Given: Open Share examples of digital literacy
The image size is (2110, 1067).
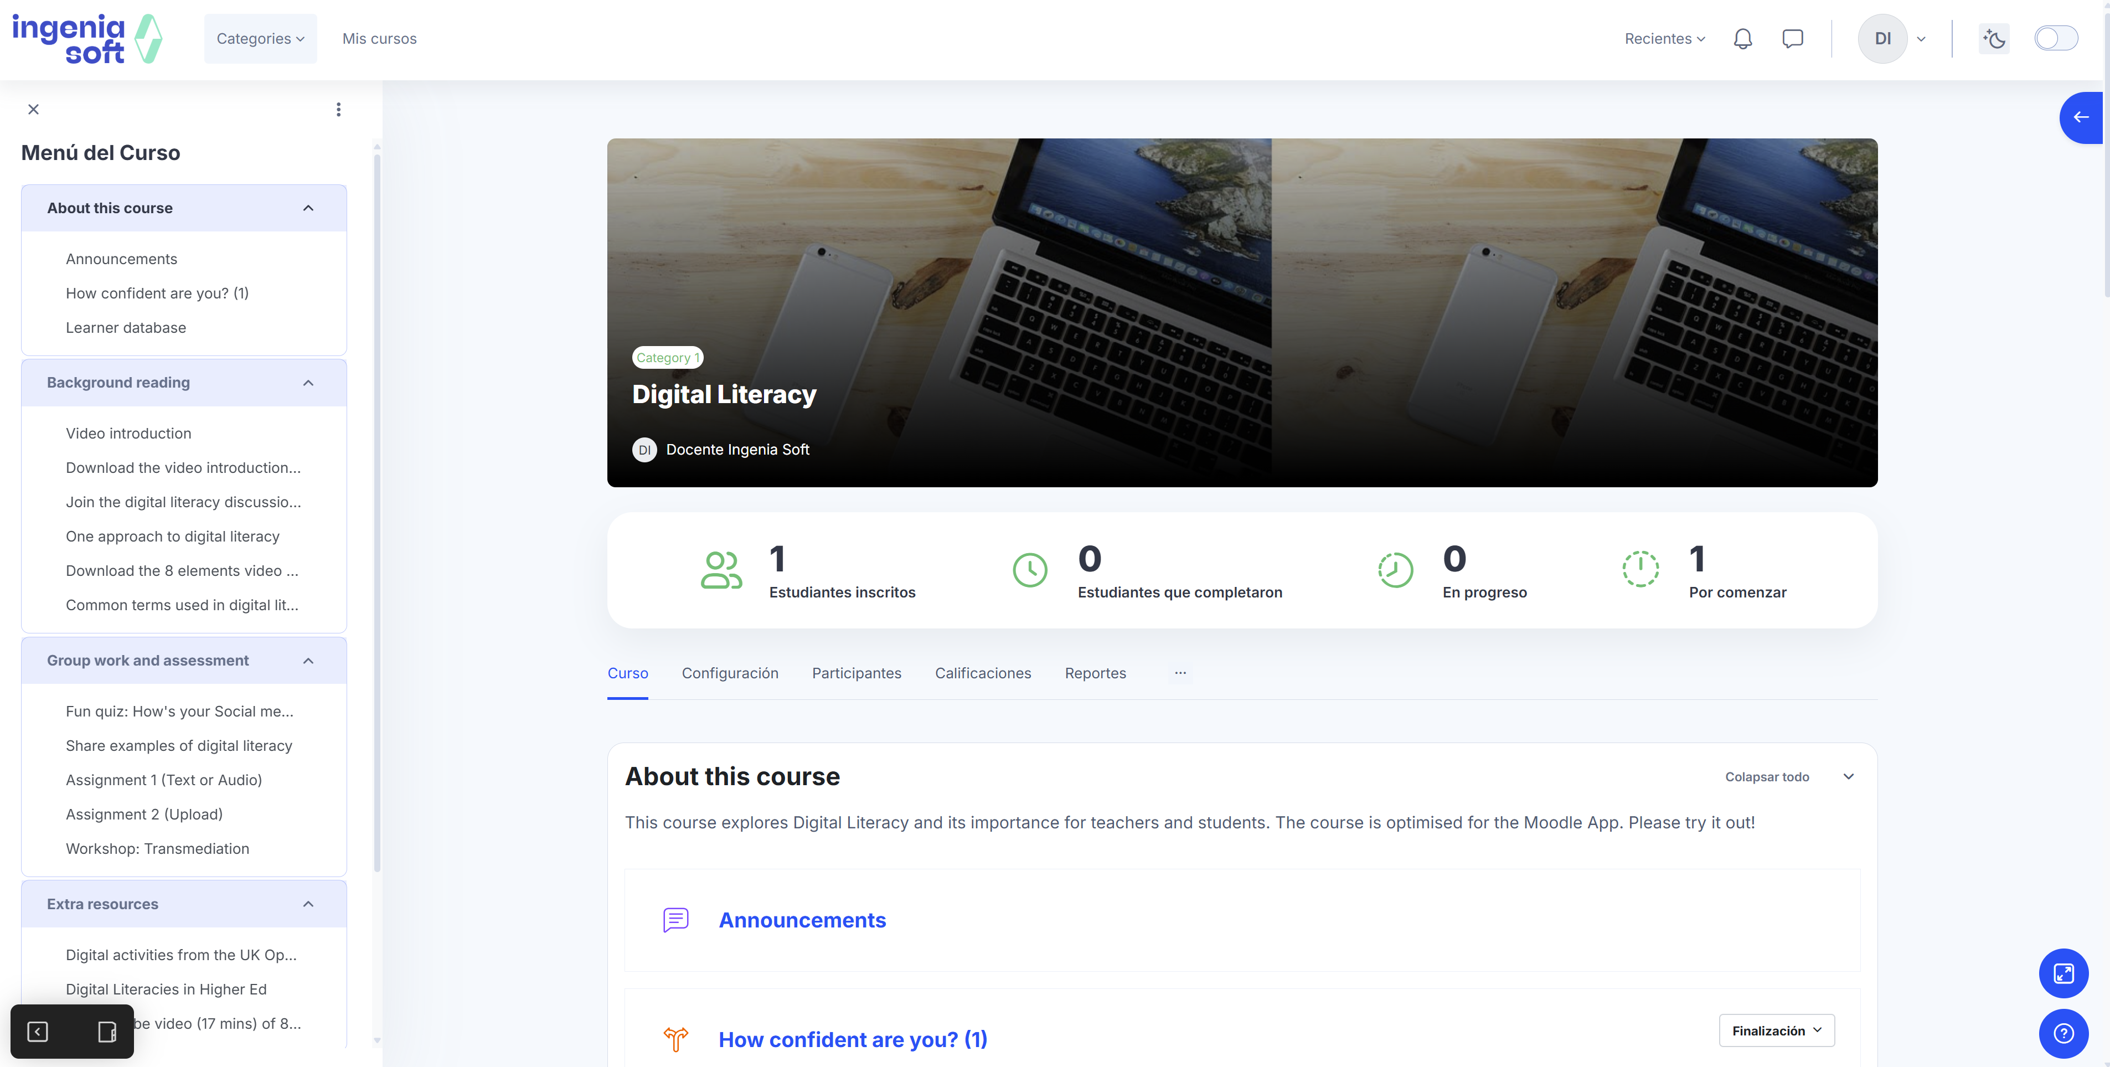Looking at the screenshot, I should [x=179, y=746].
